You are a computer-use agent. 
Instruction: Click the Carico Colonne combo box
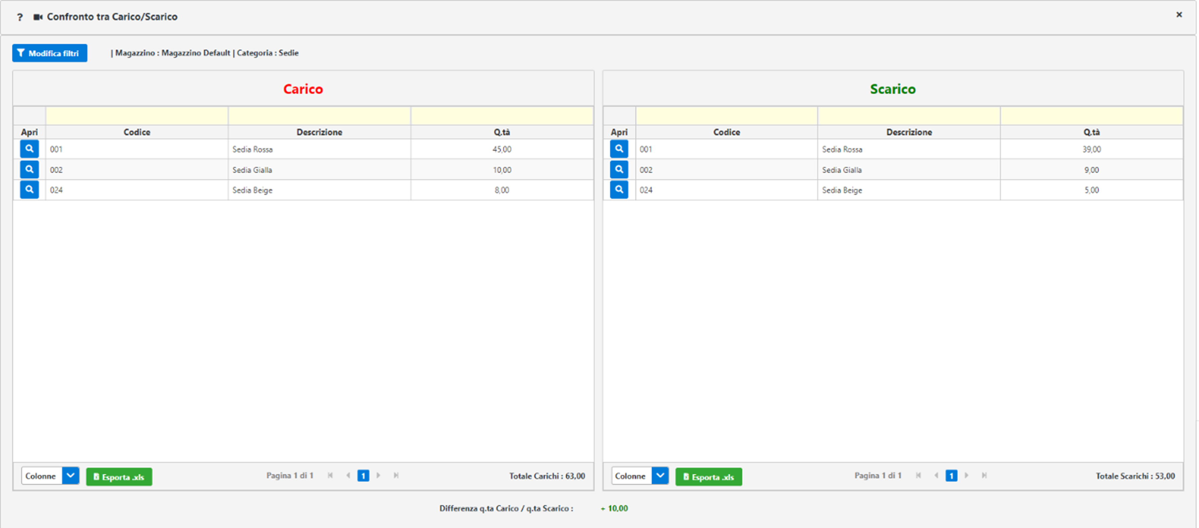[50, 476]
